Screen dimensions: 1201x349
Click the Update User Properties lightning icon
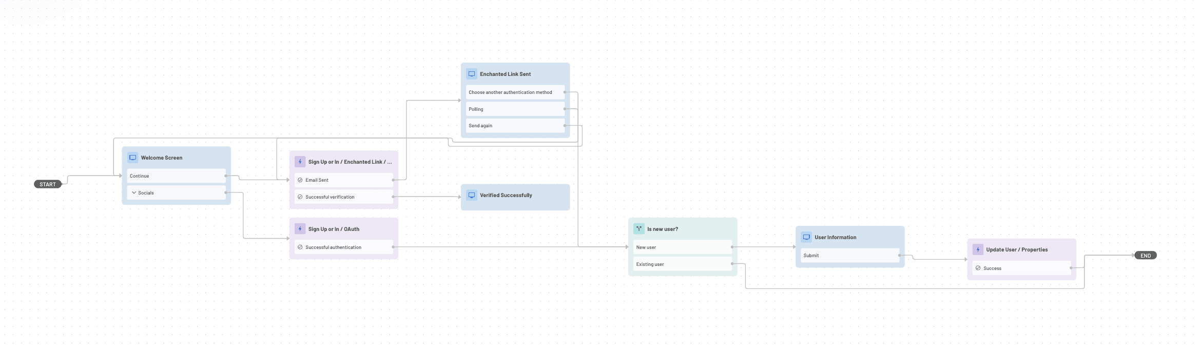(977, 249)
